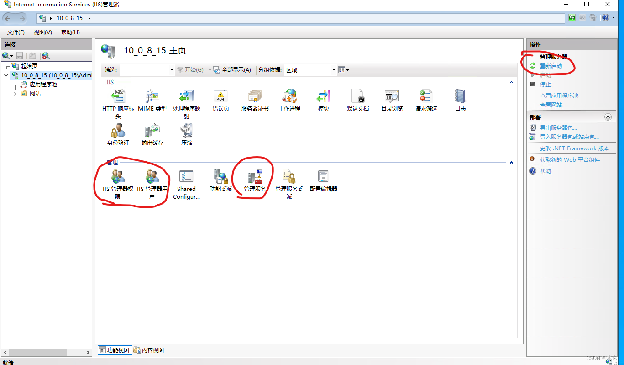Switch to the 功能视图 tab
The width and height of the screenshot is (624, 365).
(114, 350)
